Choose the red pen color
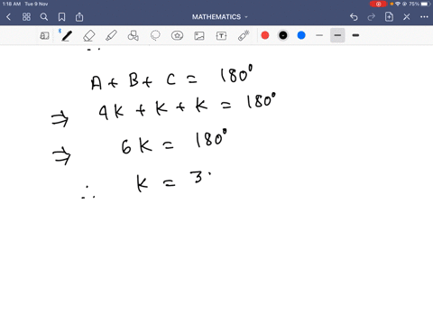 click(x=265, y=35)
